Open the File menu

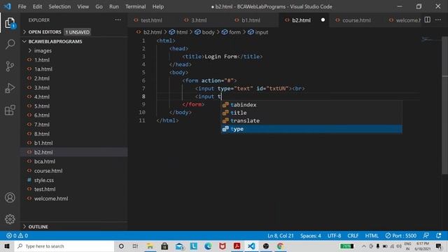pyautogui.click(x=22, y=6)
